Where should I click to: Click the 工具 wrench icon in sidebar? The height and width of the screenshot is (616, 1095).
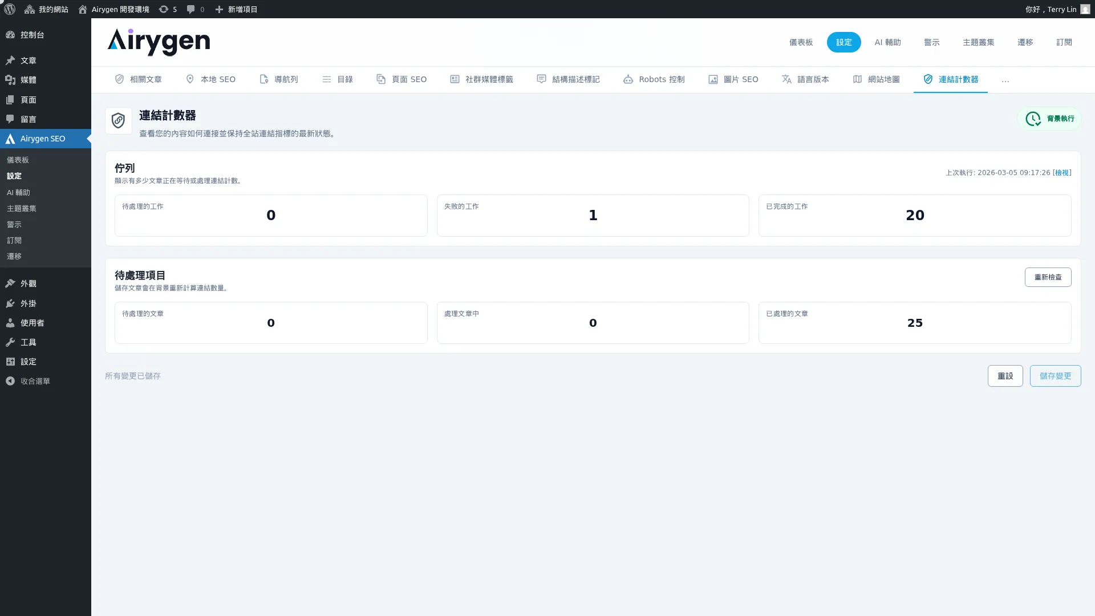[10, 342]
